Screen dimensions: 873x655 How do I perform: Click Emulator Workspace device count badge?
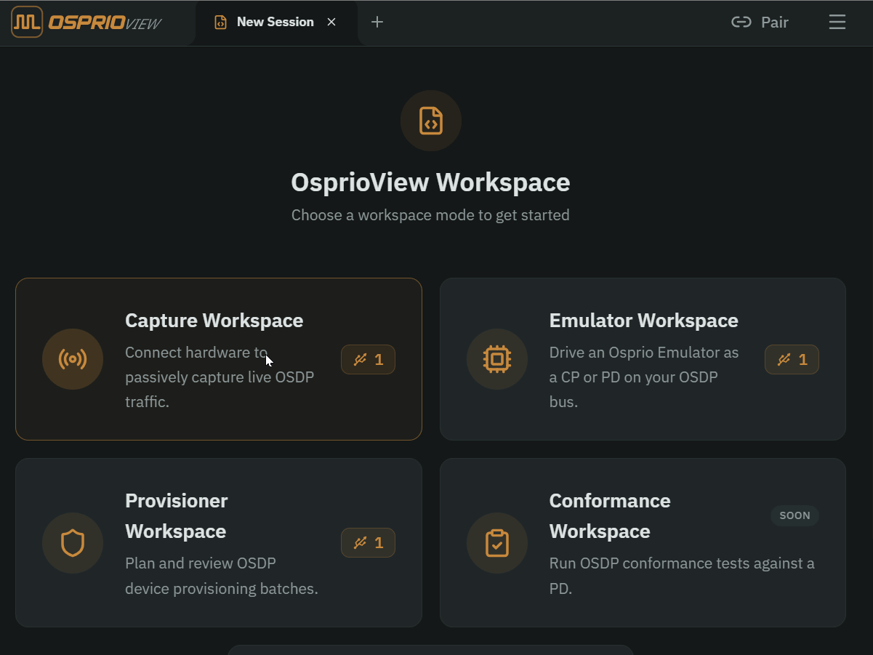(792, 359)
